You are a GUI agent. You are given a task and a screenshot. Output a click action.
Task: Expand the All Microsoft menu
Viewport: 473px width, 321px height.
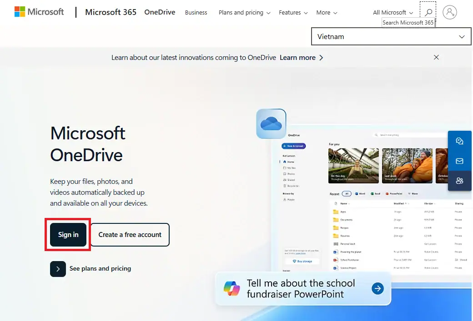393,13
